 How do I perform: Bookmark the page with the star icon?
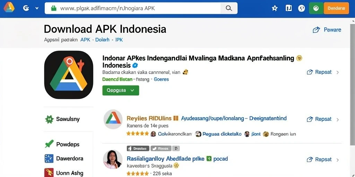275,8
